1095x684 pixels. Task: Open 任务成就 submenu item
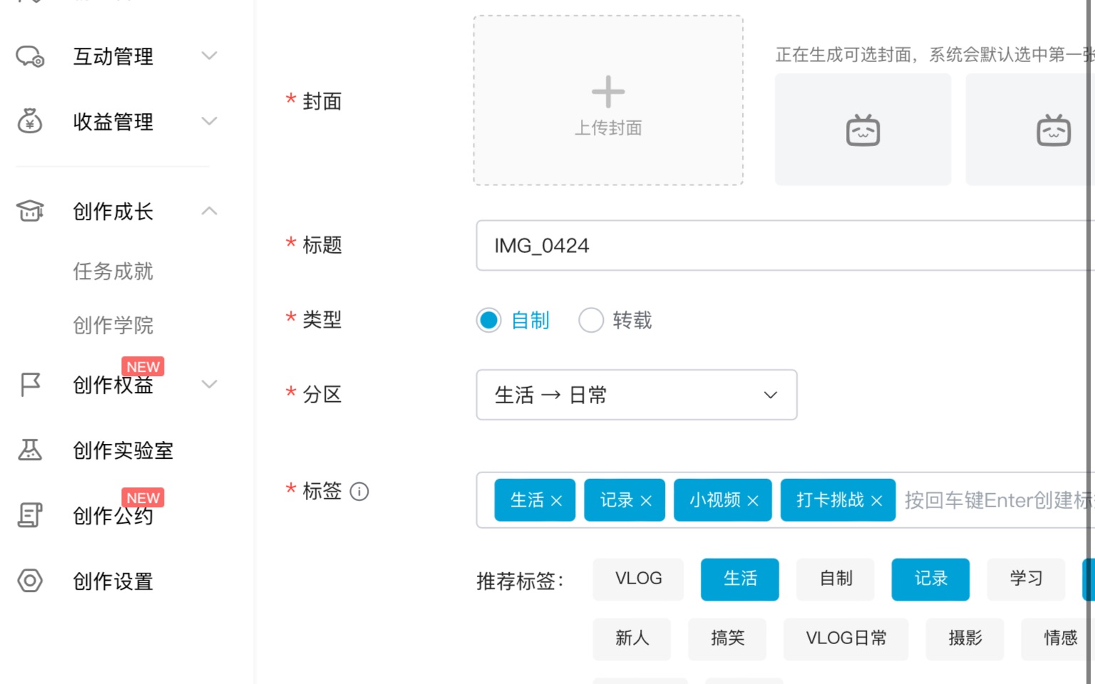click(x=113, y=271)
